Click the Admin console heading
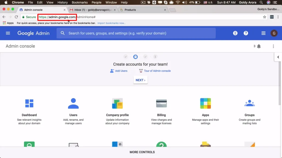Image resolution: width=282 pixels, height=158 pixels. pos(20,46)
